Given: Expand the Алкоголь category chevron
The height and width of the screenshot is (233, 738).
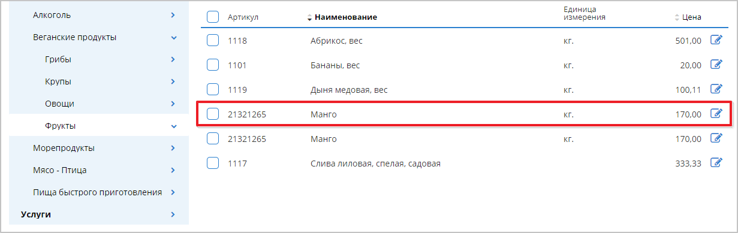Looking at the screenshot, I should [173, 14].
